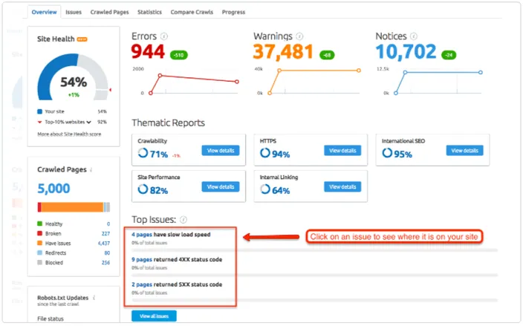The width and height of the screenshot is (523, 326).
Task: Click the last point on Warnings chart
Action: pos(359,71)
